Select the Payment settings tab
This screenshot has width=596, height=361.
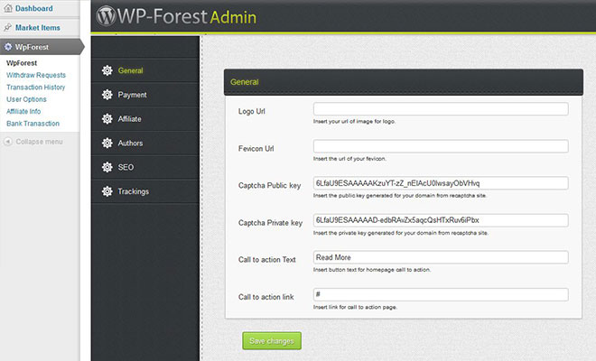pyautogui.click(x=132, y=95)
